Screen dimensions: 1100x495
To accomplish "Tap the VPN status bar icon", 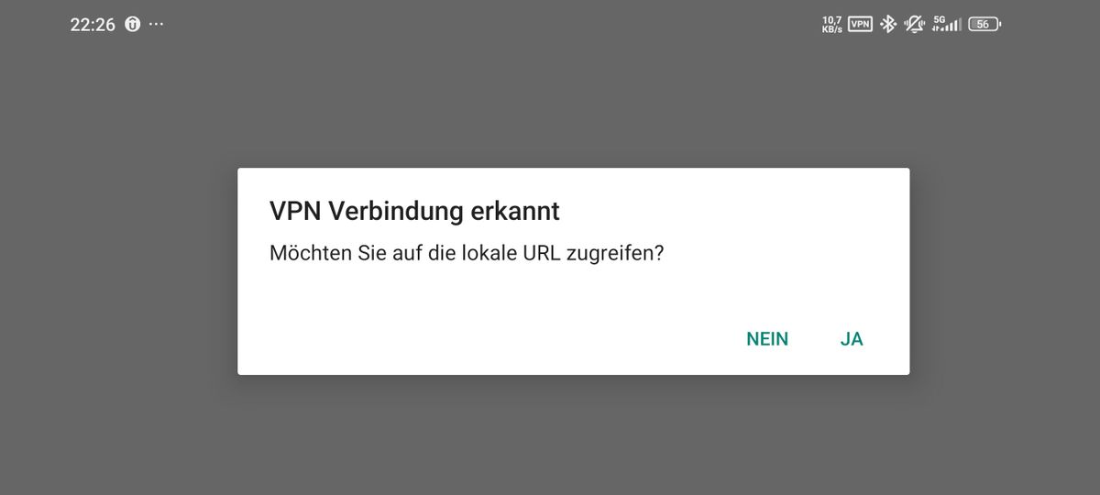I will 860,25.
